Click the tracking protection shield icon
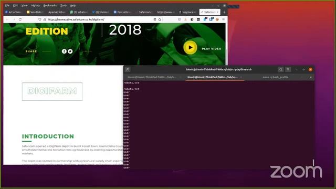This screenshot has height=189, width=336. [x=40, y=19]
